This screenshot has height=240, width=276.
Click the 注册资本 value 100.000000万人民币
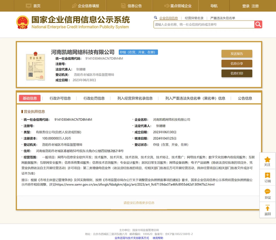click(57, 139)
